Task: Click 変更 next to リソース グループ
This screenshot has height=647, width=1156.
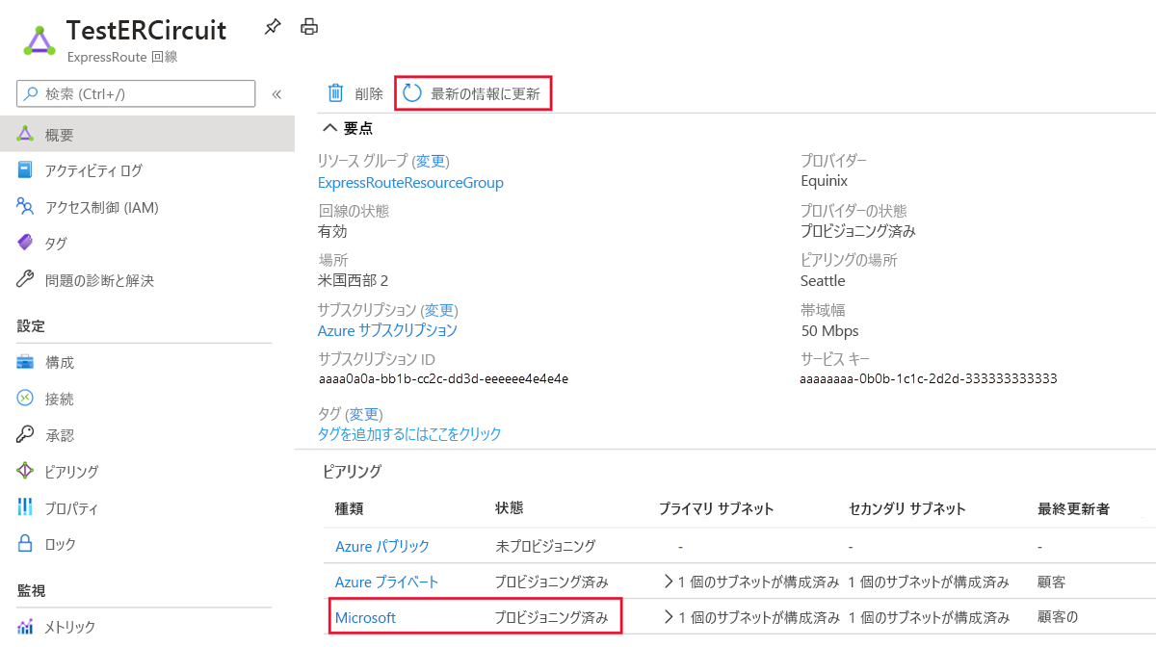Action: tap(433, 161)
